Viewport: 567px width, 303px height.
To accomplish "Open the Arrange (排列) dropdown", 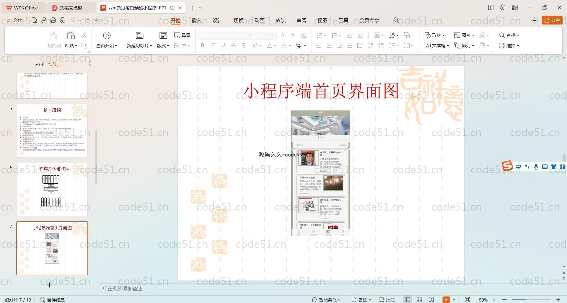I will [x=464, y=45].
